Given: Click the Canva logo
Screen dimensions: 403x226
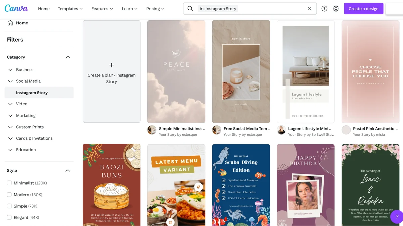Looking at the screenshot, I should click(16, 9).
